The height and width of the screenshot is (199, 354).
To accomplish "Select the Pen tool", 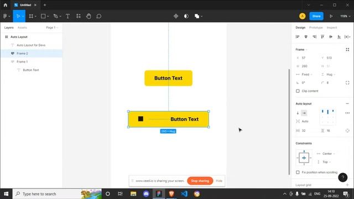I will pos(55,16).
